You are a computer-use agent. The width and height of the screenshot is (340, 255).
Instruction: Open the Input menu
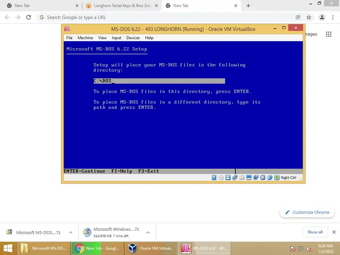click(x=117, y=38)
